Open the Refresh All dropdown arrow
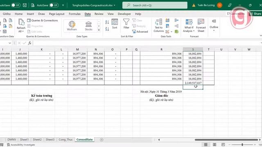The width and height of the screenshot is (262, 147). point(23,31)
